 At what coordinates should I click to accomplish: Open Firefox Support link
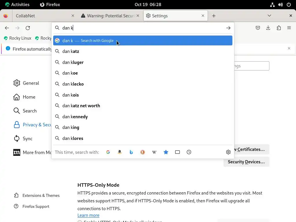(32, 206)
